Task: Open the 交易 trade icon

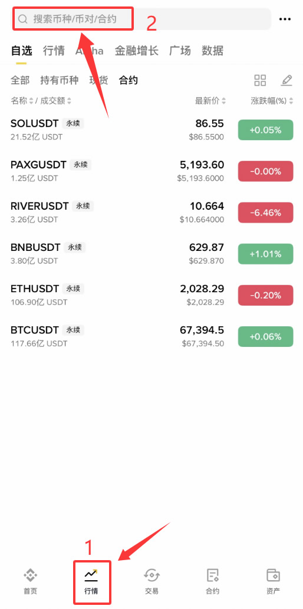Action: (151, 575)
